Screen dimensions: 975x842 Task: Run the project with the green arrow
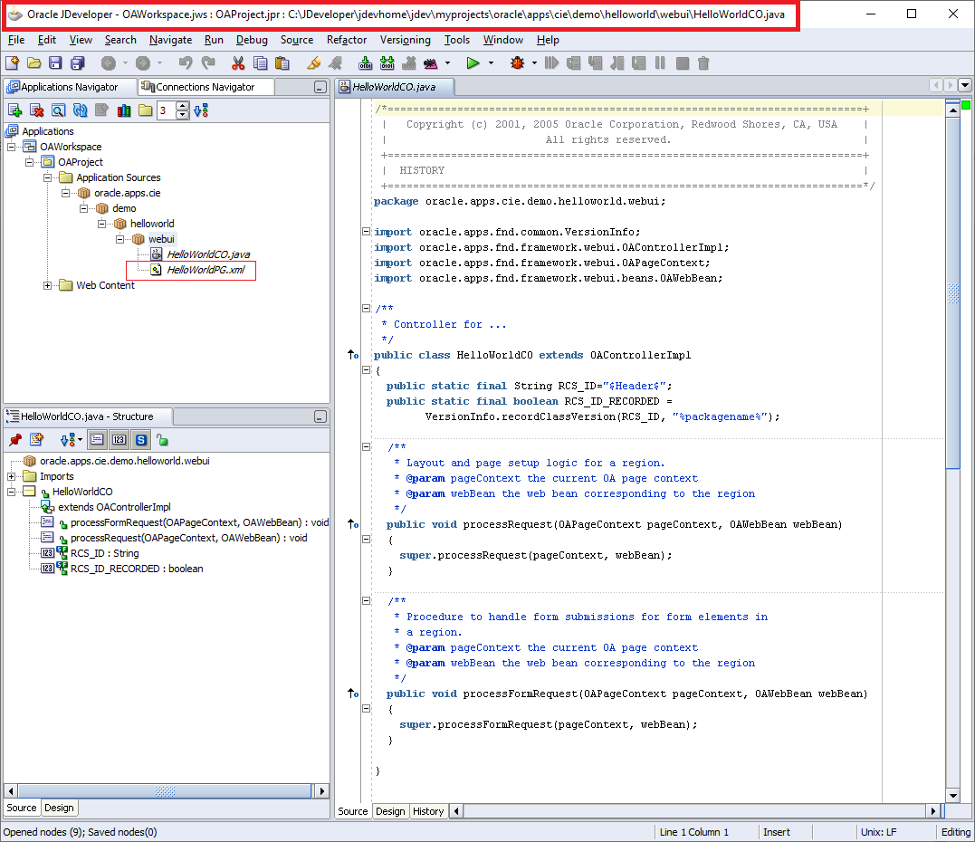[x=473, y=62]
